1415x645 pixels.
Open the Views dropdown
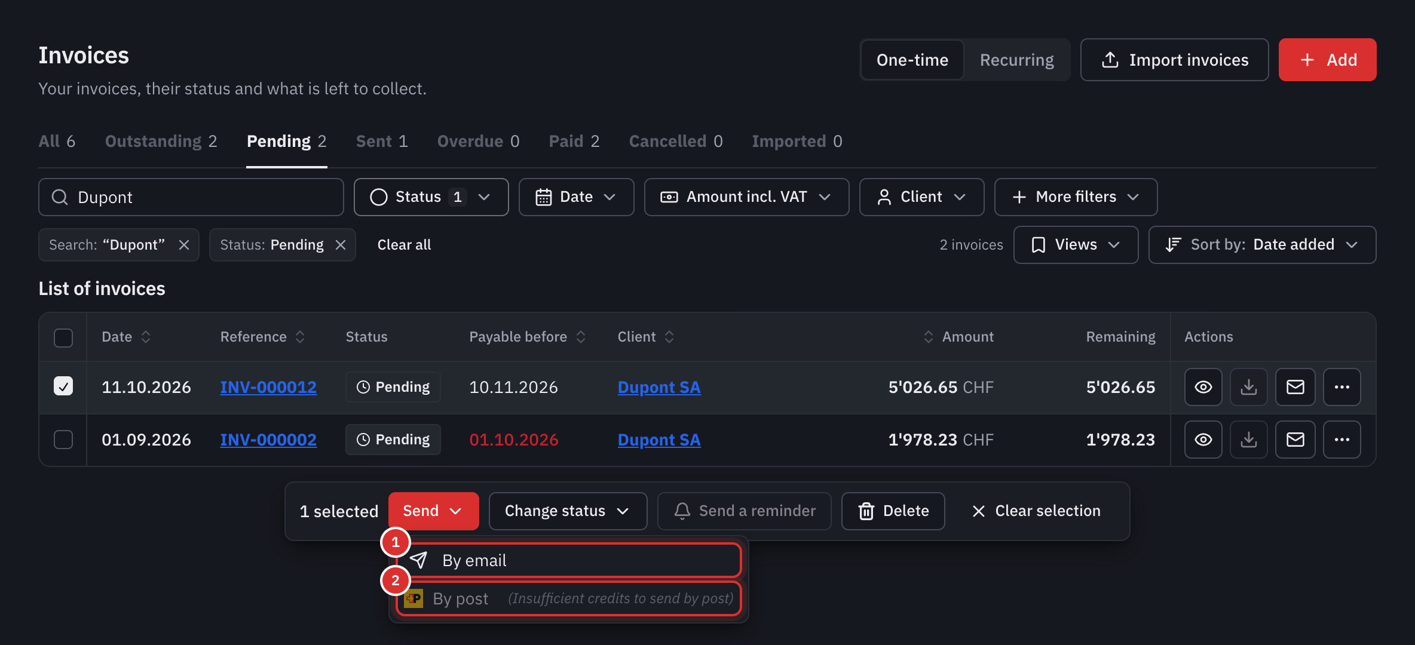(x=1076, y=245)
